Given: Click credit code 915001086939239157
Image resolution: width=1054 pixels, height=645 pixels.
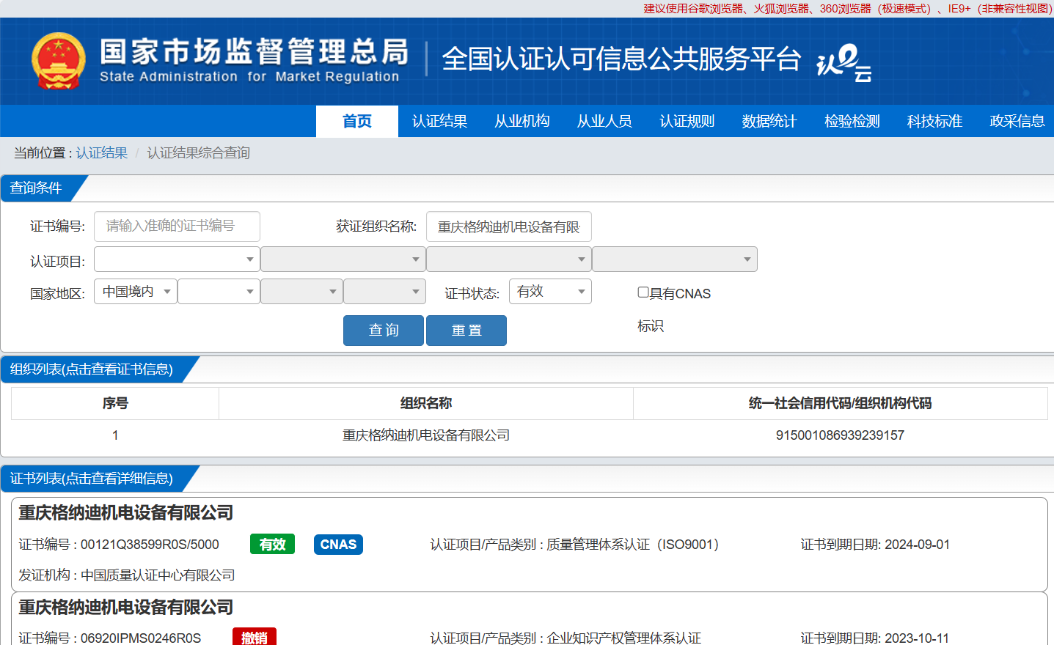Looking at the screenshot, I should (840, 435).
